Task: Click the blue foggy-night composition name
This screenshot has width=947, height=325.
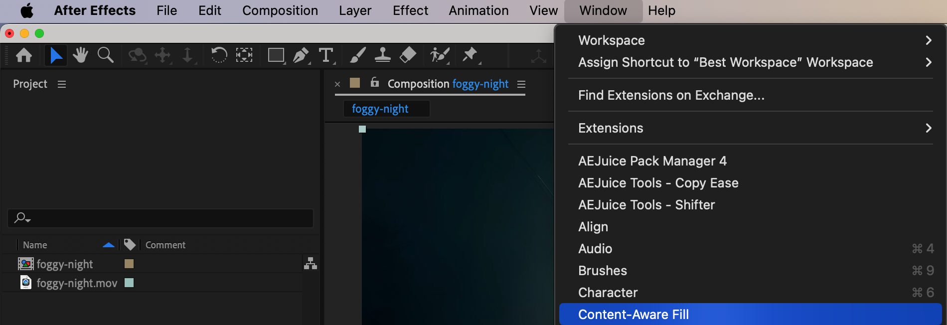Action: pyautogui.click(x=480, y=84)
